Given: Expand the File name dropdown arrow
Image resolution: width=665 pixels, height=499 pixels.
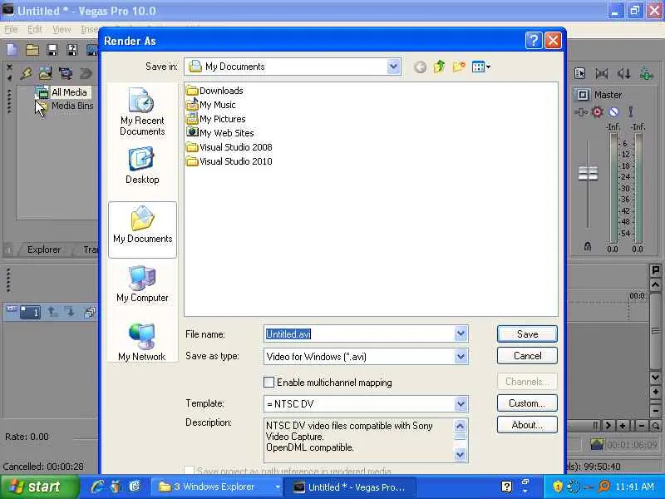Looking at the screenshot, I should pos(461,334).
